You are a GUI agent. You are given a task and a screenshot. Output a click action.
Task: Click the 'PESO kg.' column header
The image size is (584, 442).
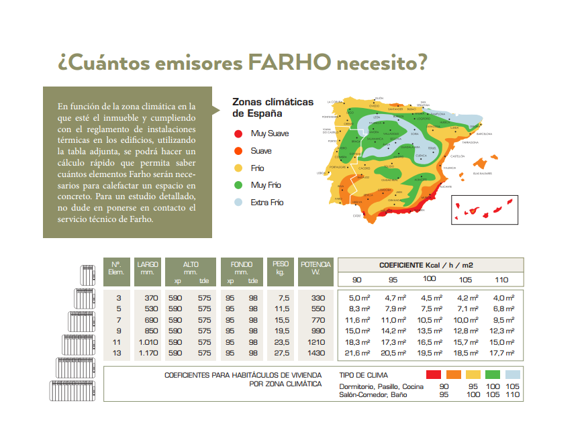coord(281,272)
